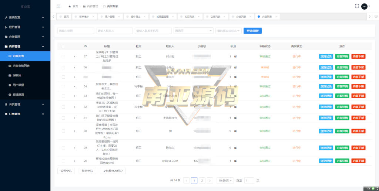This screenshot has height=191, width=379.
Task: Open 回收站 in the sidebar
Action: [25, 75]
